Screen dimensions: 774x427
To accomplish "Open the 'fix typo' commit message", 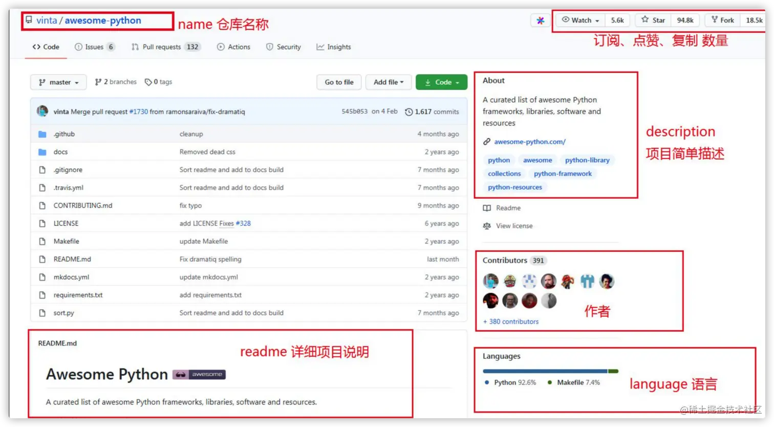I will [x=190, y=206].
